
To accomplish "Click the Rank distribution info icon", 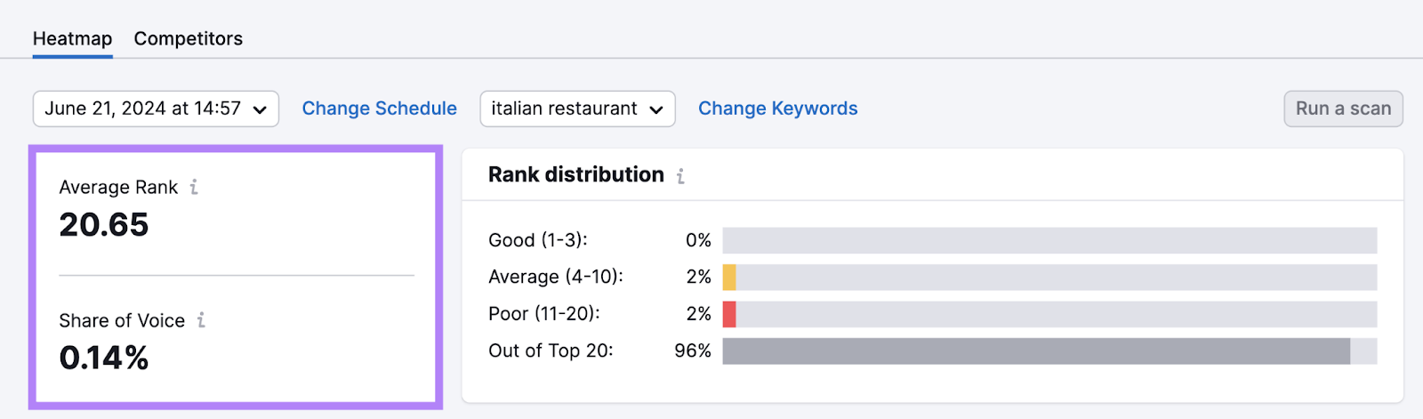I will pyautogui.click(x=680, y=176).
